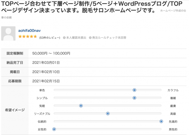
Task: Adjust the 気軽 to 厳粛 slider handle
Action: (x=81, y=106)
